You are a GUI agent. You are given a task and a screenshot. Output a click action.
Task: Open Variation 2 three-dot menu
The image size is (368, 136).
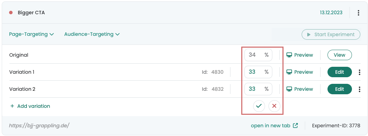[x=359, y=89]
